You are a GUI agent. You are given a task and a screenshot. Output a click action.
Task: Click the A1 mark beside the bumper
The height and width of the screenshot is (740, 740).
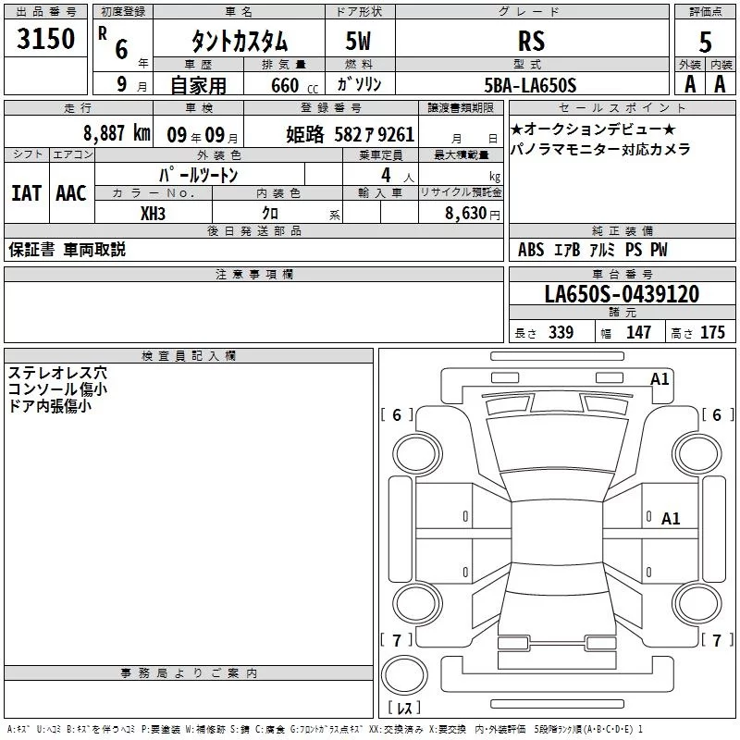tap(660, 378)
